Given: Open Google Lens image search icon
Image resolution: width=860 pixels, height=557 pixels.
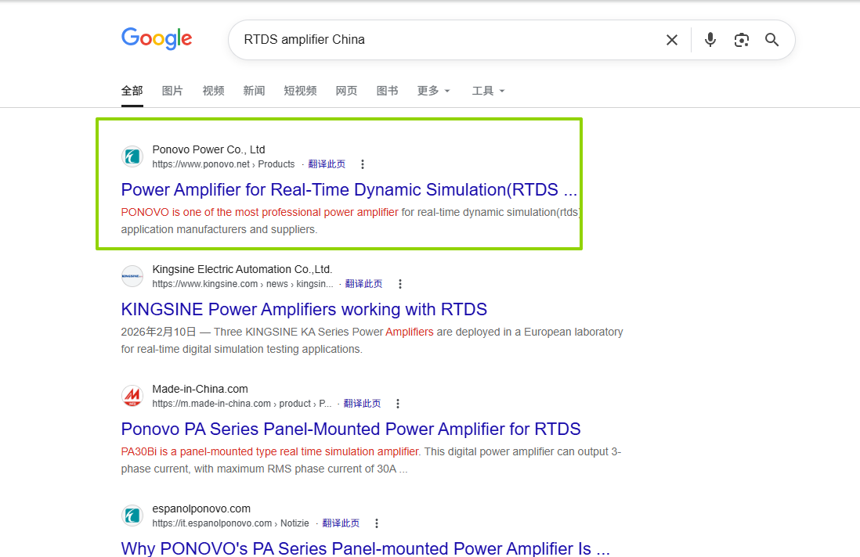Looking at the screenshot, I should coord(742,40).
